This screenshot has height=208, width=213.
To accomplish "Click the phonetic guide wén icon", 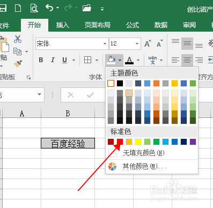I will click(x=152, y=60).
